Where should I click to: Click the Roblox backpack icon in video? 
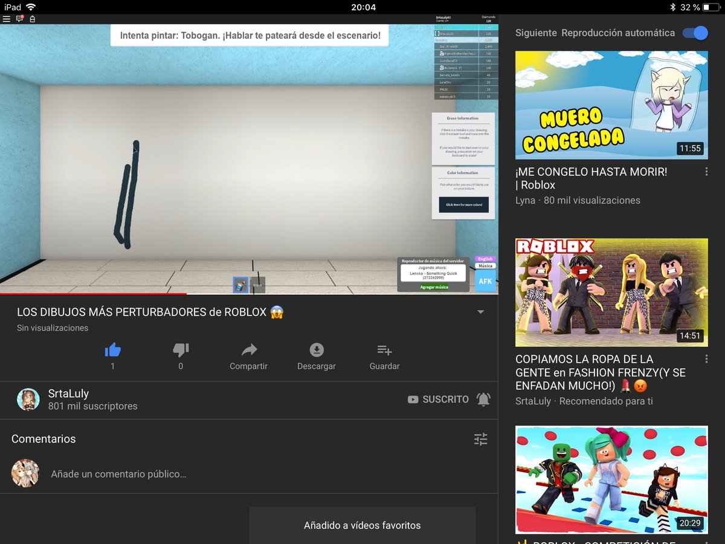click(x=33, y=19)
